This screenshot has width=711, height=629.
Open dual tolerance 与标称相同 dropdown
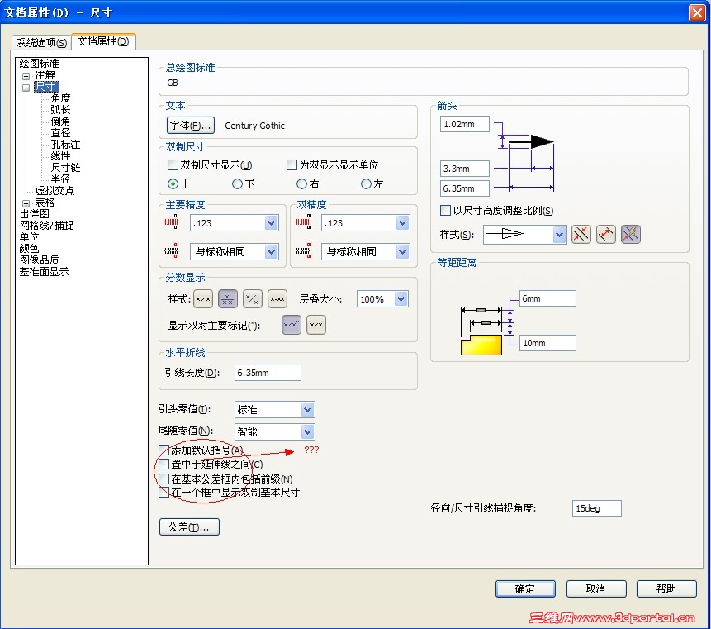pos(402,251)
